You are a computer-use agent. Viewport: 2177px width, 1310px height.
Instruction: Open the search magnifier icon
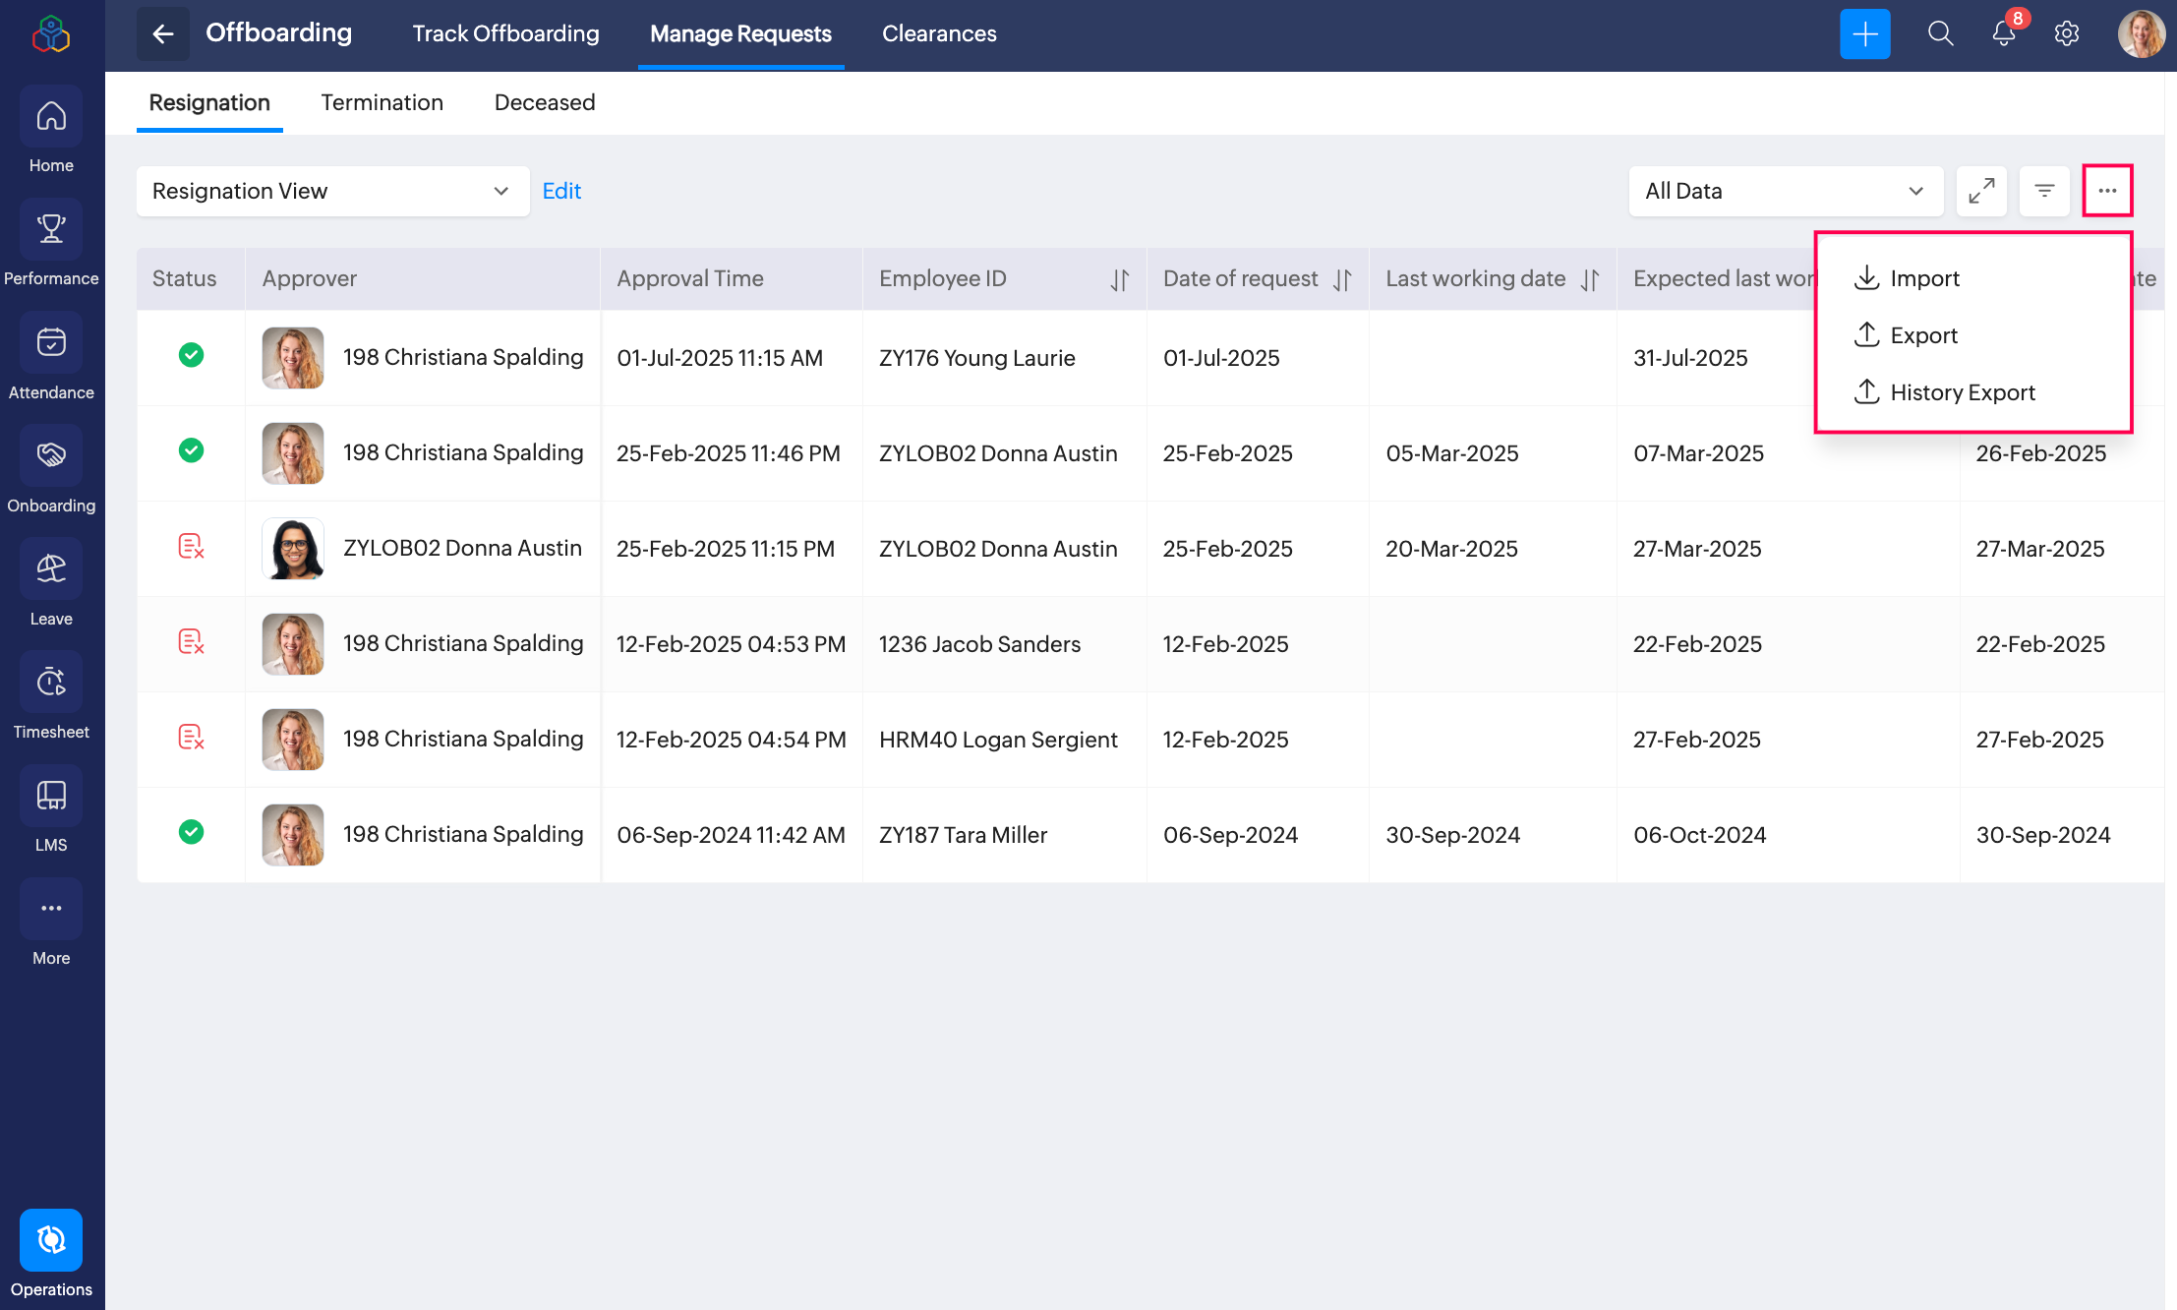click(1940, 33)
